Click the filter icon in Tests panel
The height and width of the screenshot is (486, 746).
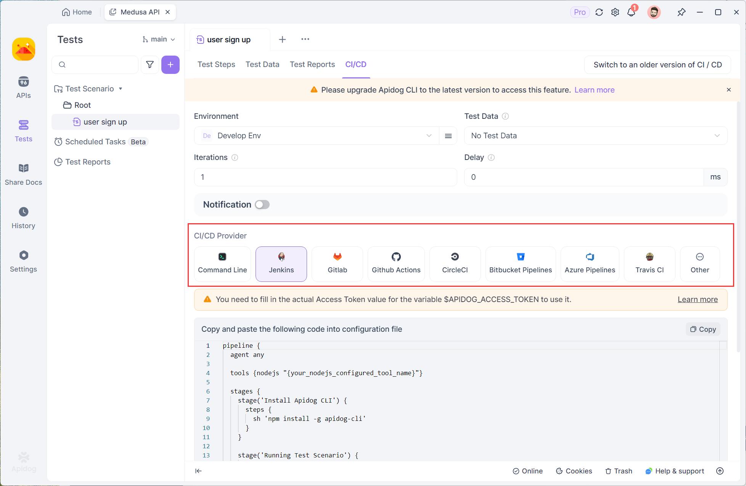pos(150,65)
